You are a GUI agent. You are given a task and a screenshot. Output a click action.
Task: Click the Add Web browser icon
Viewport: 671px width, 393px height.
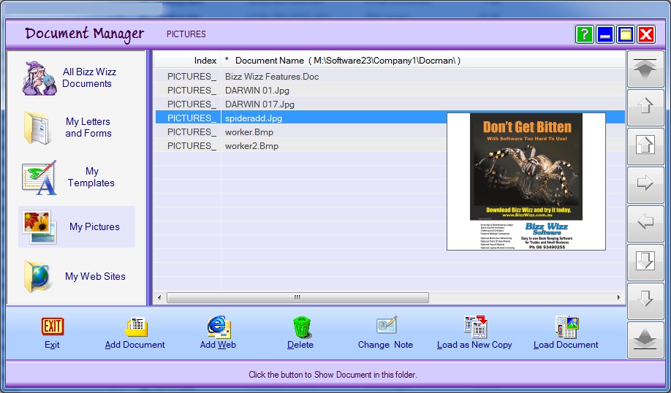pos(219,327)
